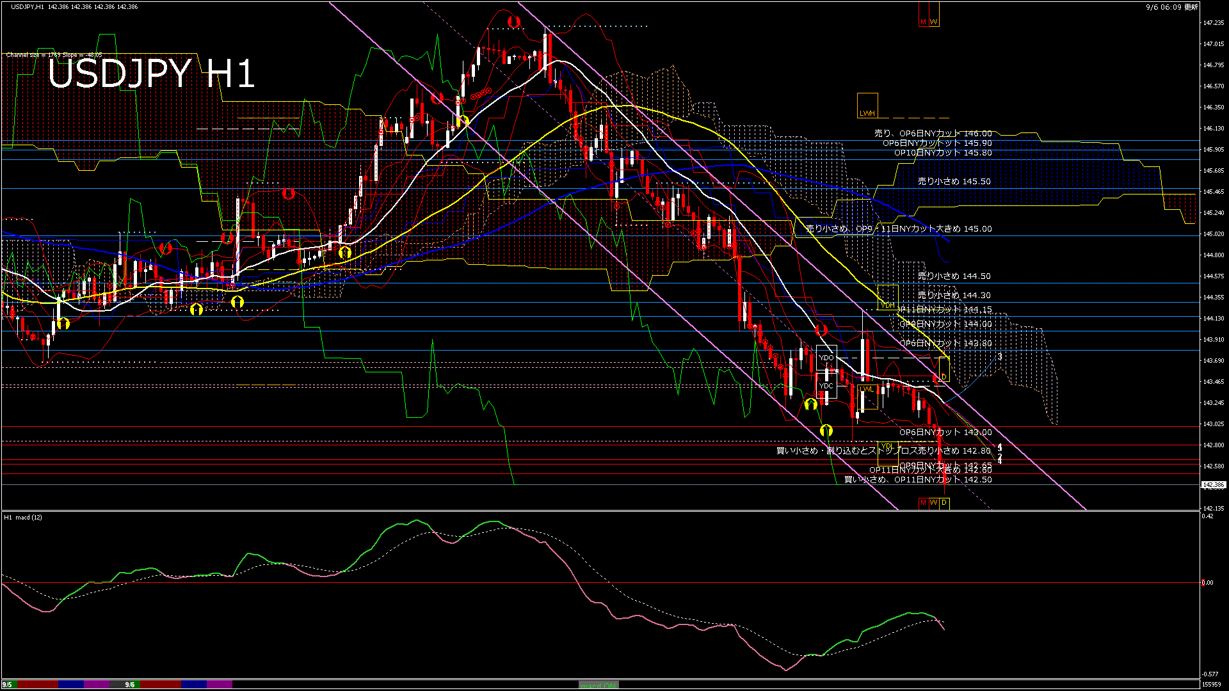Click the OP6日NYカット 145.90 label

tap(938, 143)
